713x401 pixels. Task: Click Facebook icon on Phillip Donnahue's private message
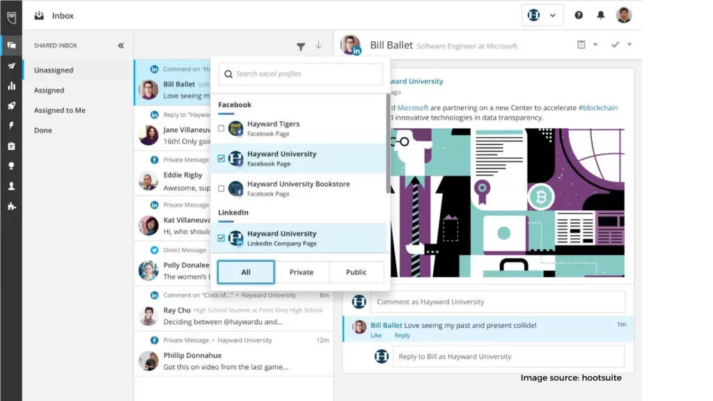click(154, 340)
